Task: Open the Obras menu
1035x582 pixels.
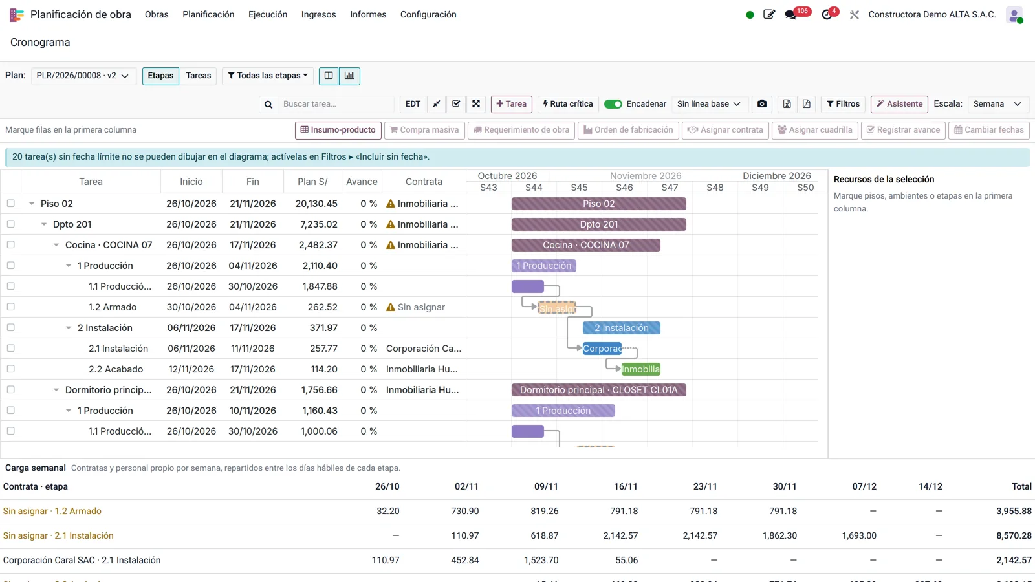Action: point(157,14)
